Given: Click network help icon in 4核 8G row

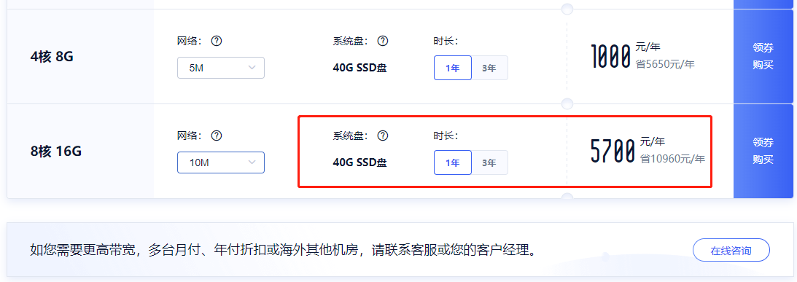Looking at the screenshot, I should 217,41.
